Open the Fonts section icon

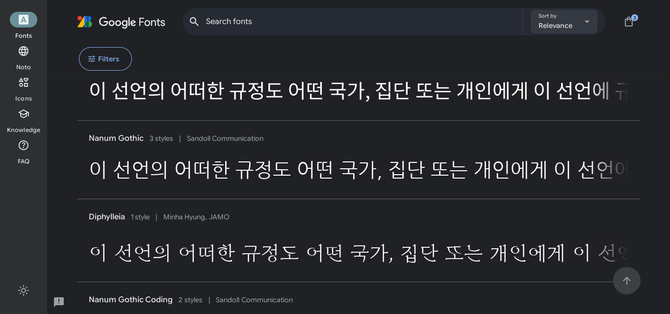[24, 20]
